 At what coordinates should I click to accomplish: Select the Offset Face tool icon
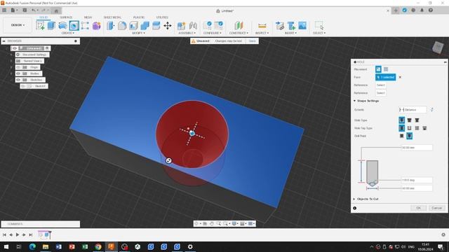tap(156, 26)
